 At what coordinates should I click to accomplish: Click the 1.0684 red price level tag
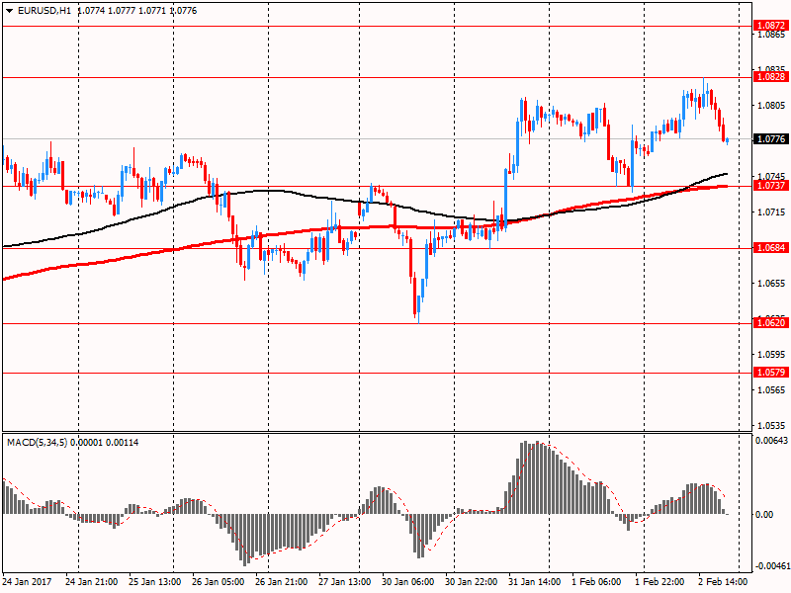pyautogui.click(x=770, y=248)
